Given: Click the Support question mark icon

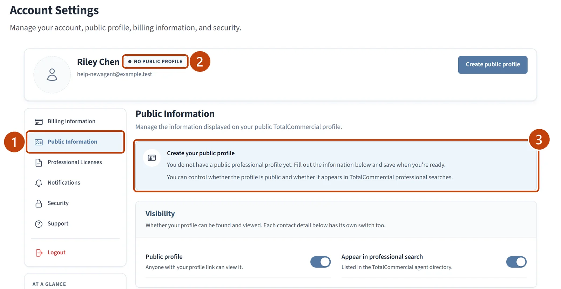Looking at the screenshot, I should click(x=39, y=224).
